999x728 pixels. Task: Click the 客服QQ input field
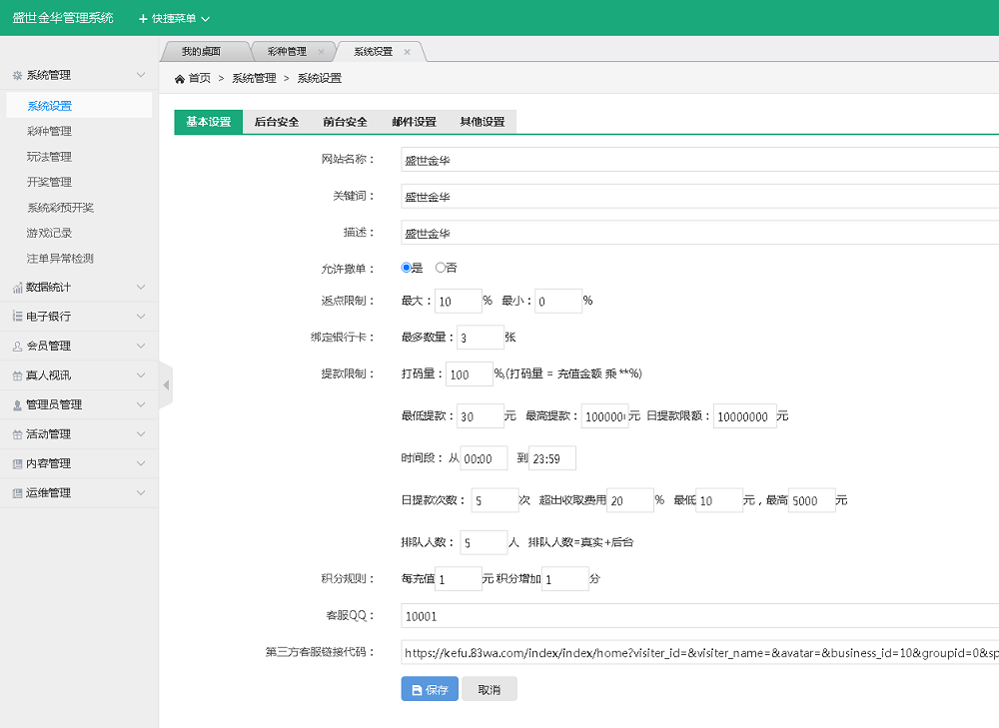pyautogui.click(x=699, y=616)
